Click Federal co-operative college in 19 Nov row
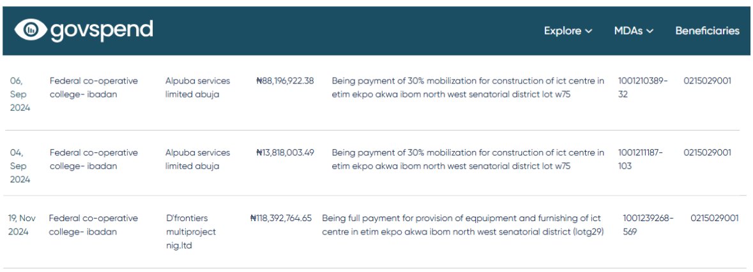Screen dimensions: 753x272 pos(93,225)
